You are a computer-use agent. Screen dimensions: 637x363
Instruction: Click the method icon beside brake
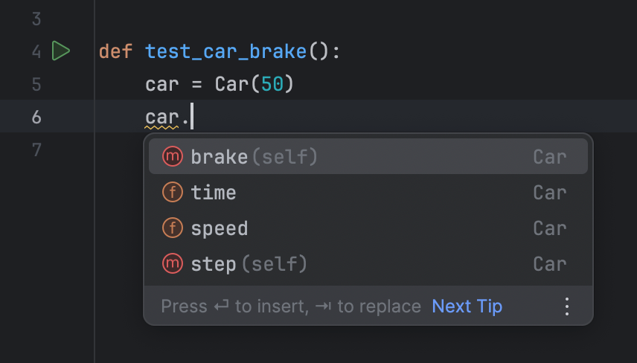point(172,157)
